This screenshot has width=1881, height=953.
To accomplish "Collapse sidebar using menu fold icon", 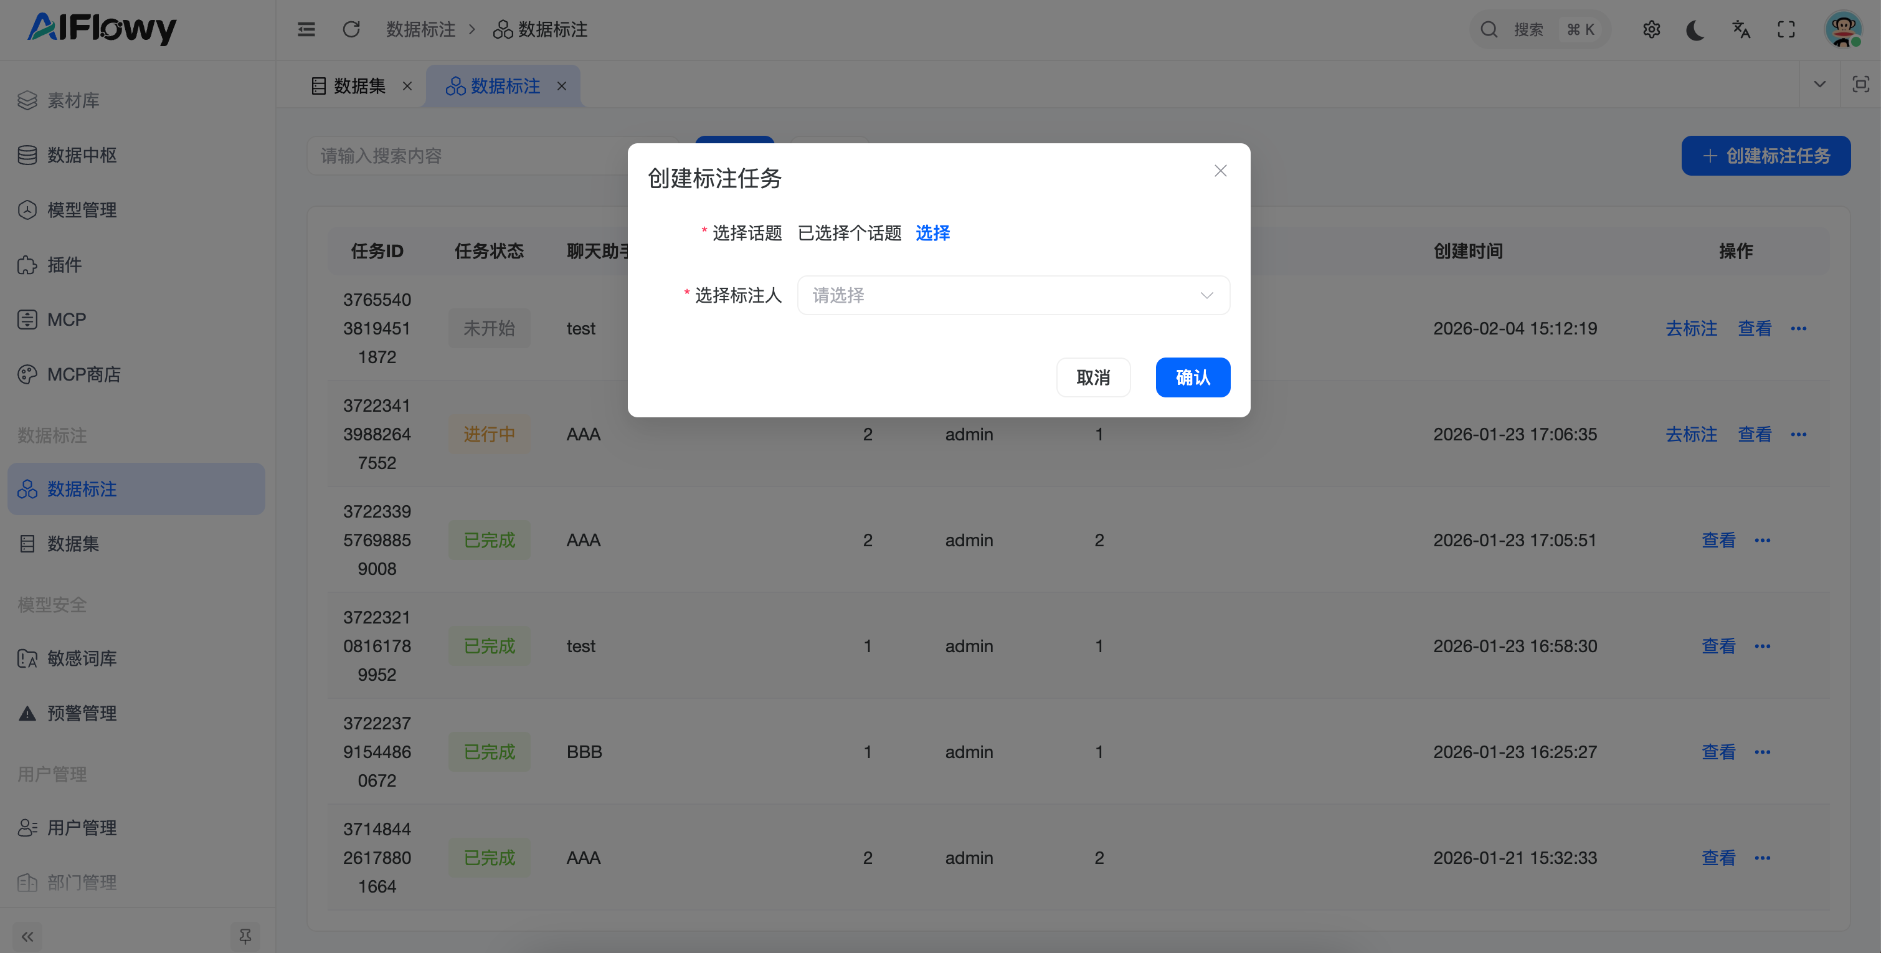I will click(306, 30).
